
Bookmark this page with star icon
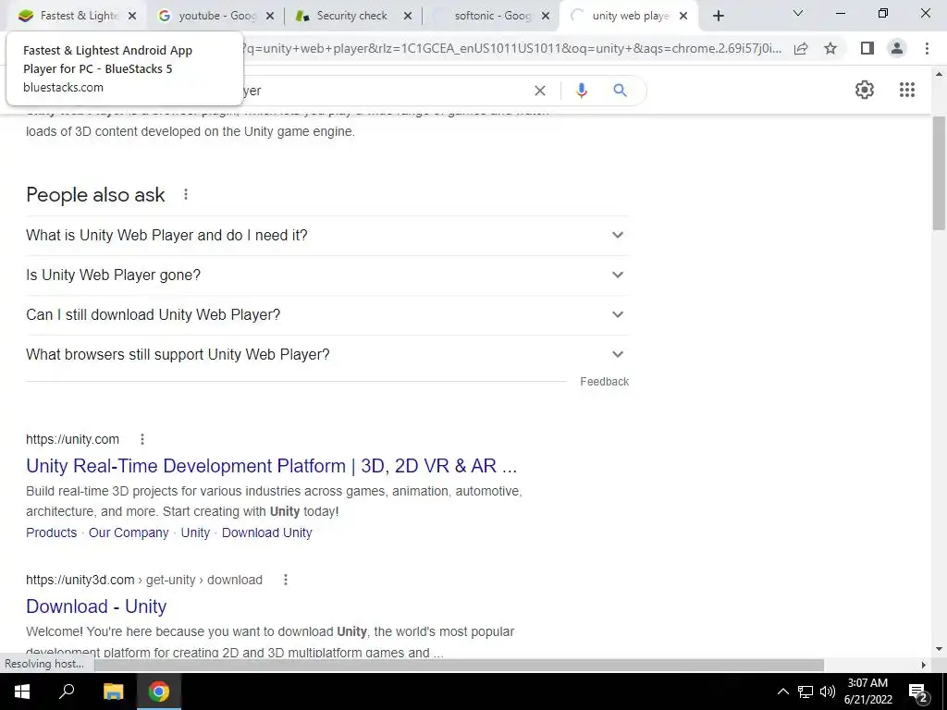(x=830, y=48)
